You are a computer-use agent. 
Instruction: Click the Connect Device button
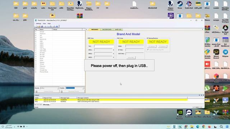pos(47,91)
